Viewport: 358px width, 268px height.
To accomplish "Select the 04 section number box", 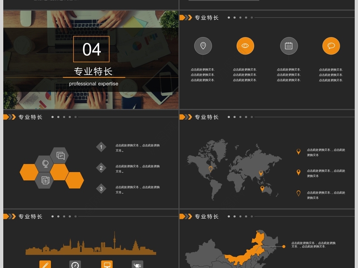I will pos(91,49).
